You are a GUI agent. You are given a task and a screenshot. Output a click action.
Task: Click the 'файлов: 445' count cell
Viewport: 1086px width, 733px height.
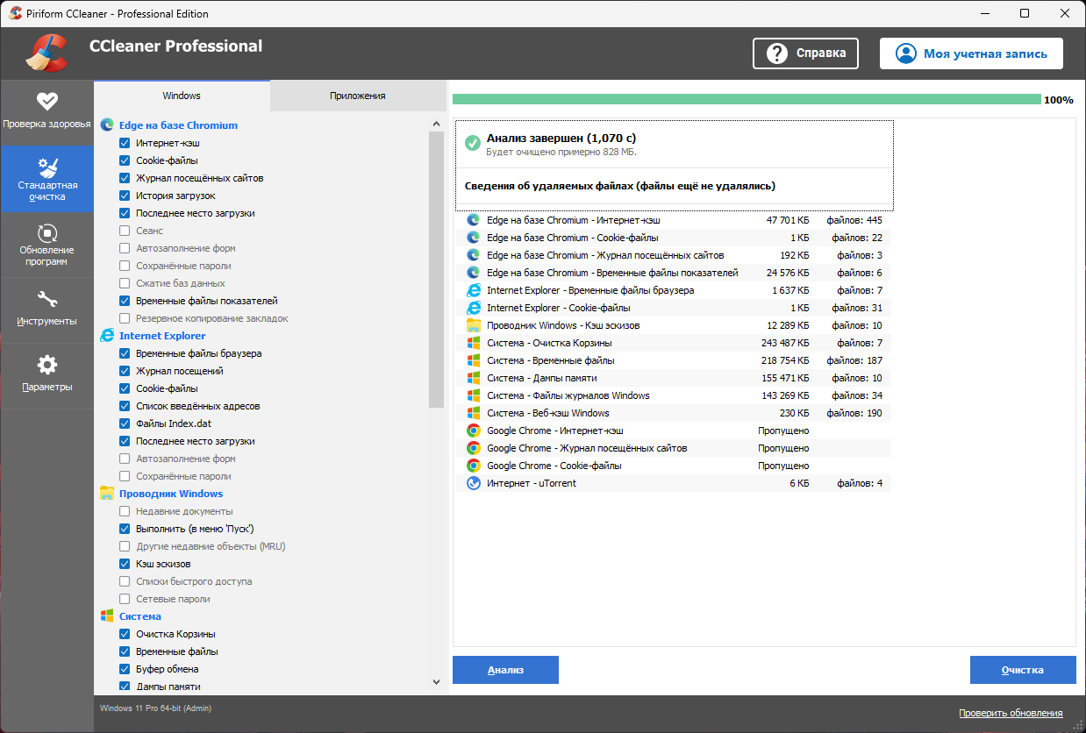(x=854, y=220)
